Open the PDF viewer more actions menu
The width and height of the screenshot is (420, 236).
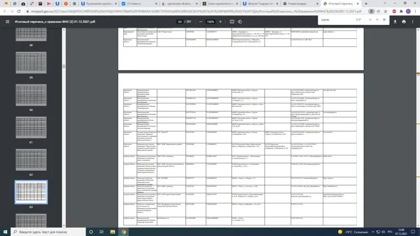coord(413,22)
